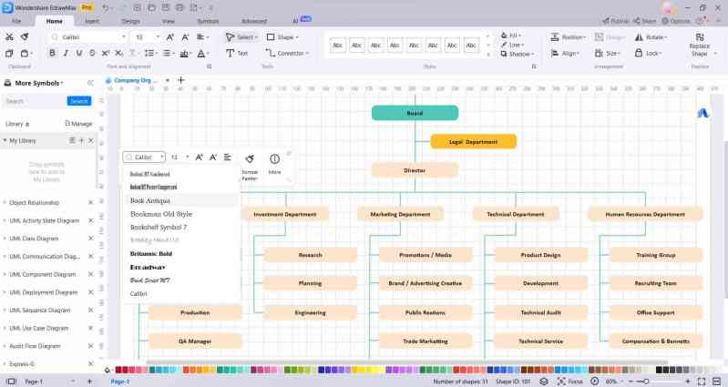Apply Italic formatting in the ribbon
Viewport: 728px width, 387px height.
66,54
